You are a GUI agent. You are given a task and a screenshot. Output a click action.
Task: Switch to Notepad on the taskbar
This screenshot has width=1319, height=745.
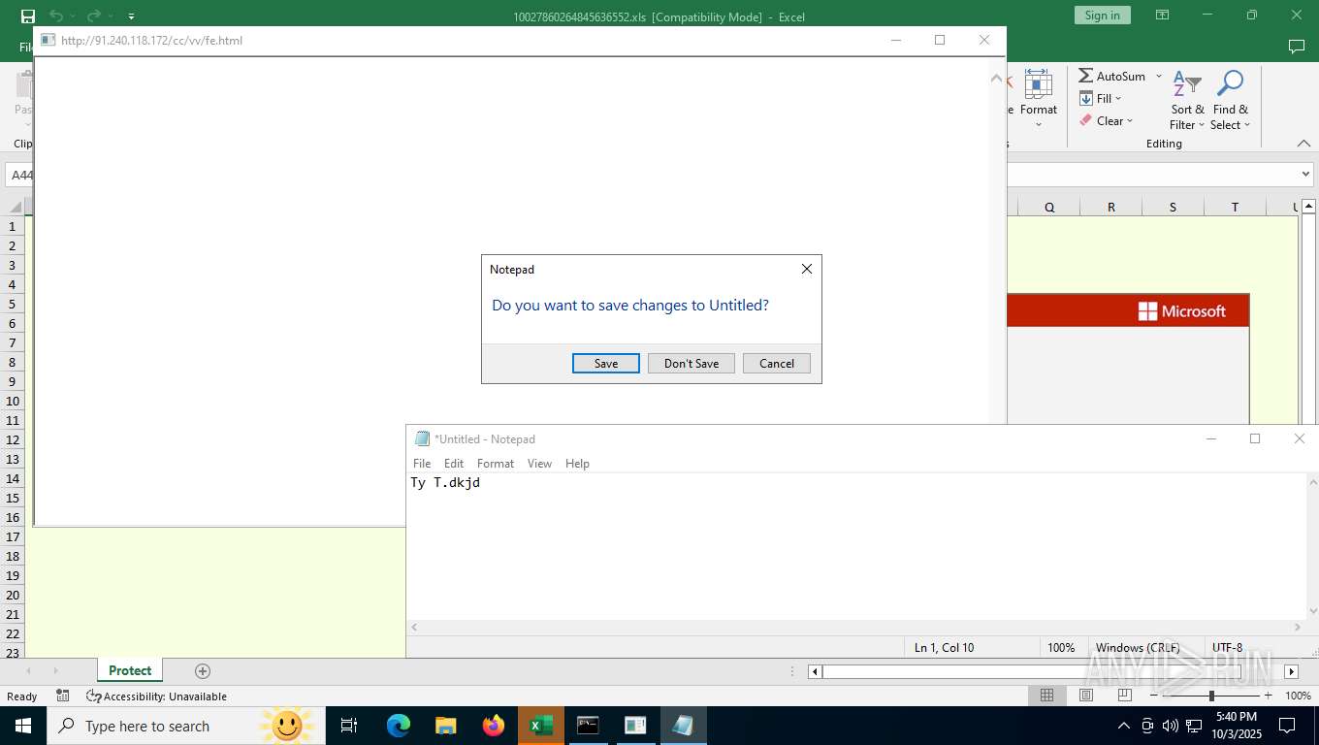tap(683, 726)
